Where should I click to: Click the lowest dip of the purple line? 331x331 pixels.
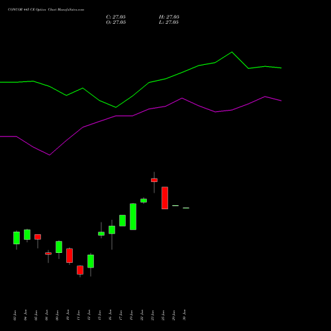click(50, 155)
